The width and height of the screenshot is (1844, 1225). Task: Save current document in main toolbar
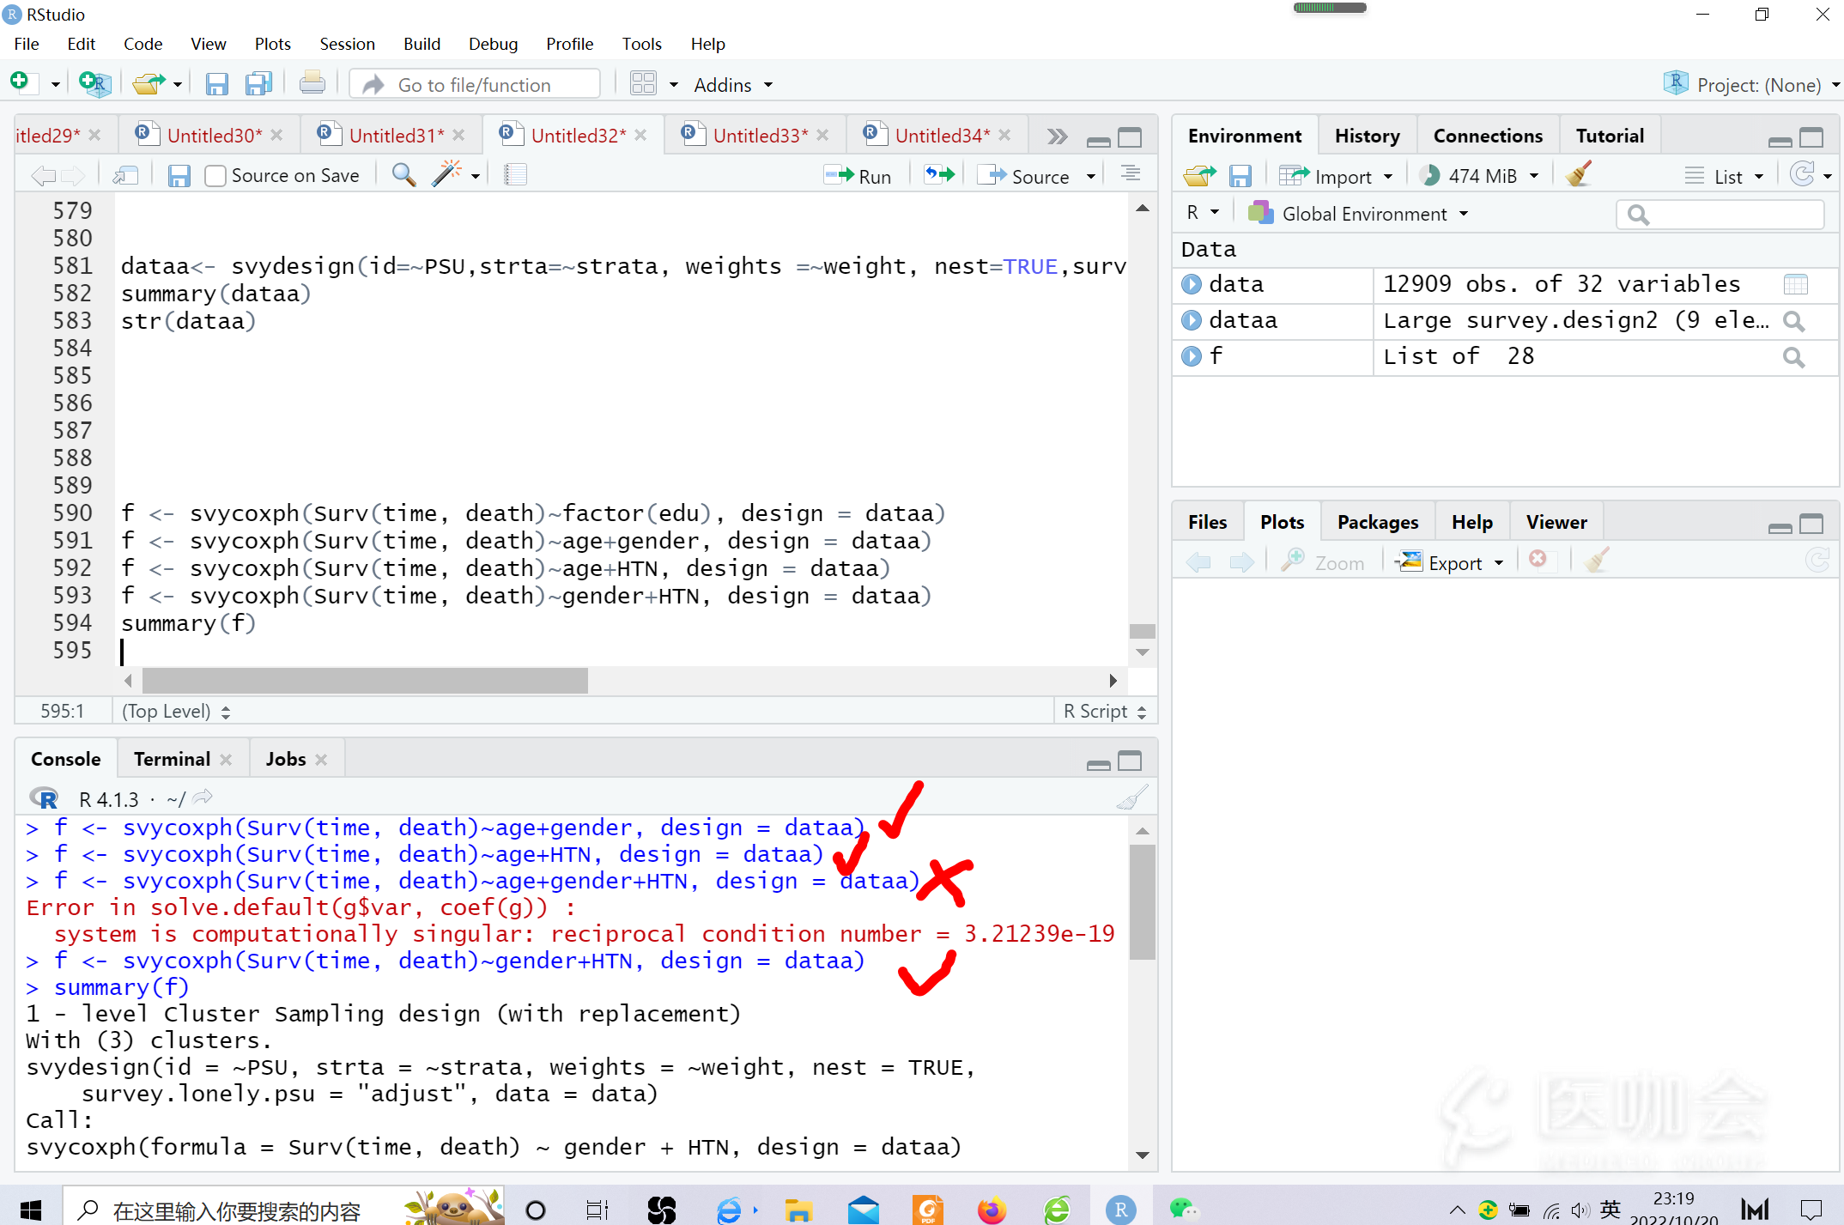click(216, 83)
